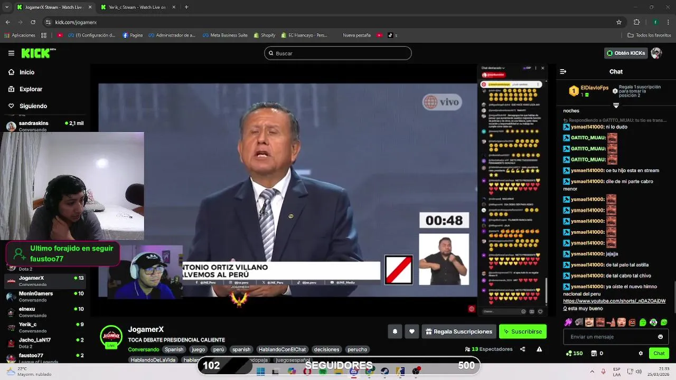
Task: Select the JogamerX channel in sidebar
Action: coord(45,281)
